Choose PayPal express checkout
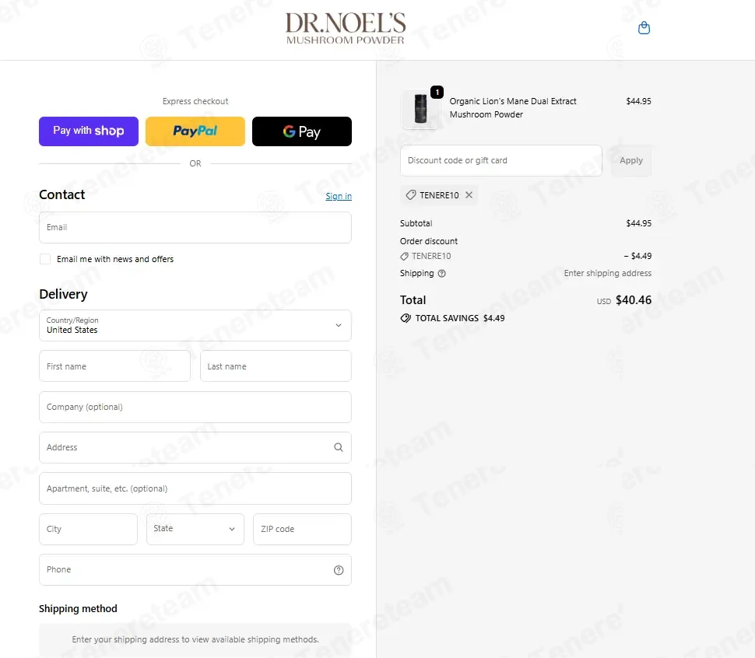The height and width of the screenshot is (658, 755). [x=195, y=131]
